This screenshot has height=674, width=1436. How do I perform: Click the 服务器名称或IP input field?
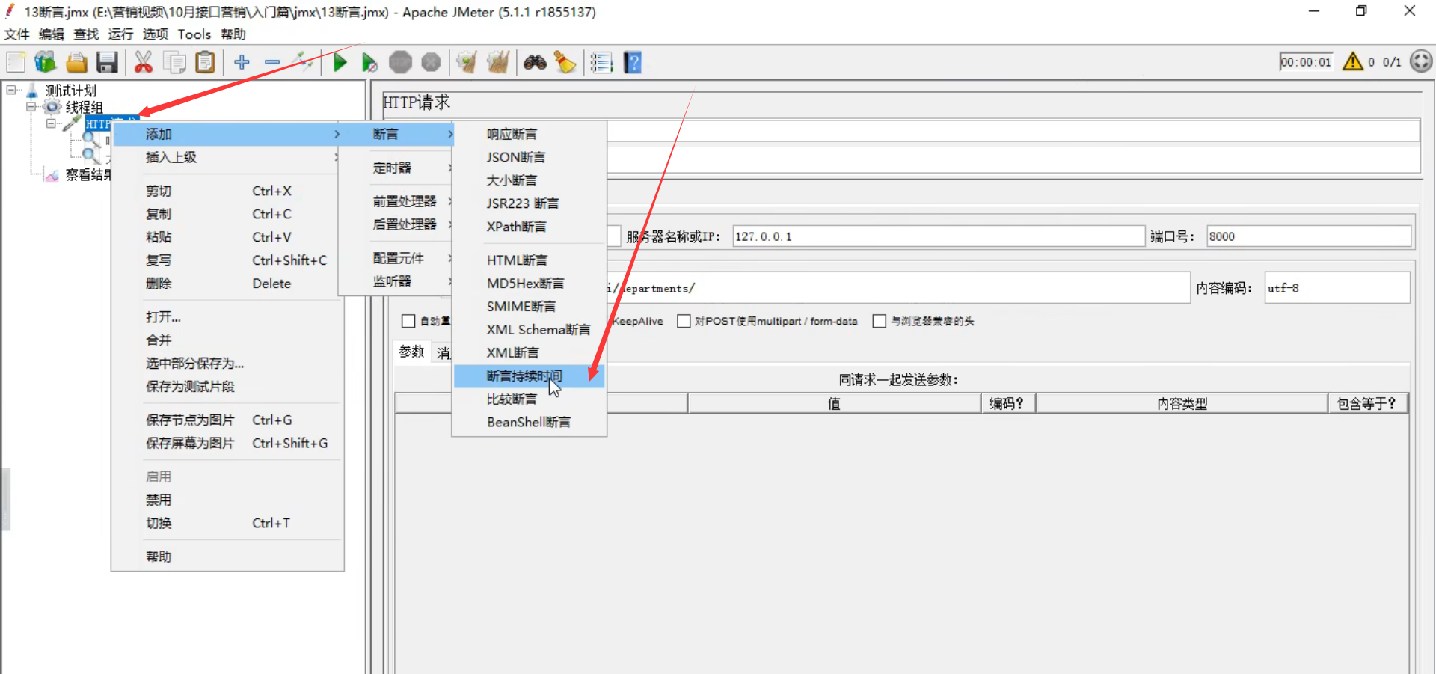[x=939, y=236]
